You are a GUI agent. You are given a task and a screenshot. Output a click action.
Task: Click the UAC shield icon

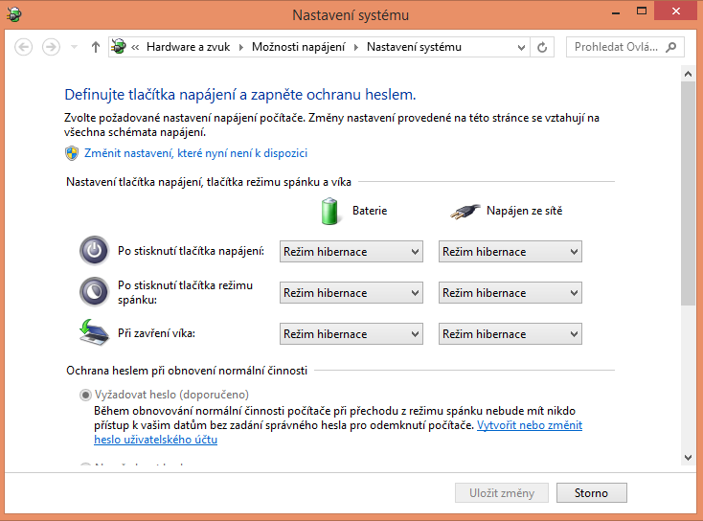pyautogui.click(x=72, y=153)
